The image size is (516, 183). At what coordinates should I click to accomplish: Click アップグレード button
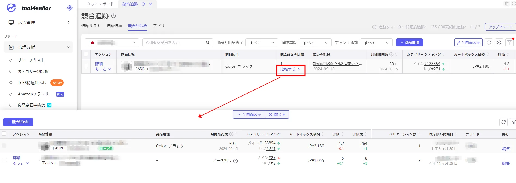point(500,27)
